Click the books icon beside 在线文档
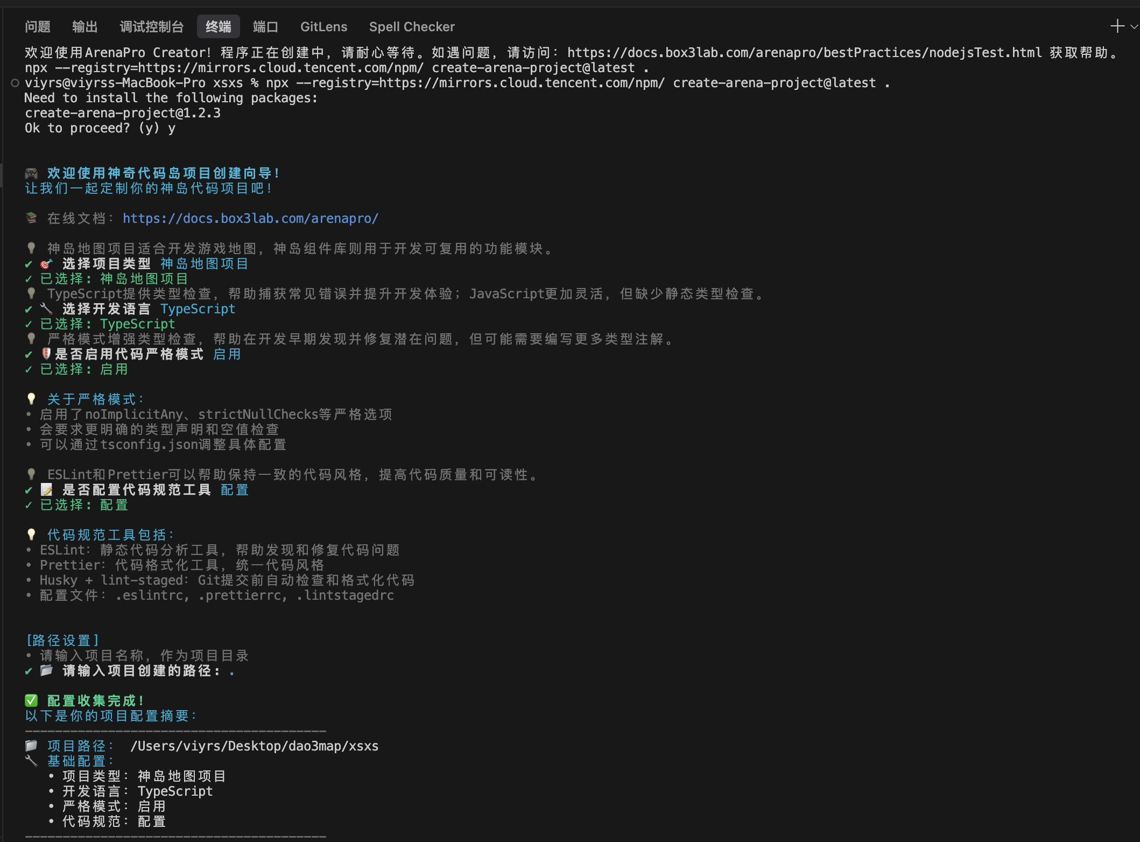This screenshot has height=842, width=1140. point(31,218)
